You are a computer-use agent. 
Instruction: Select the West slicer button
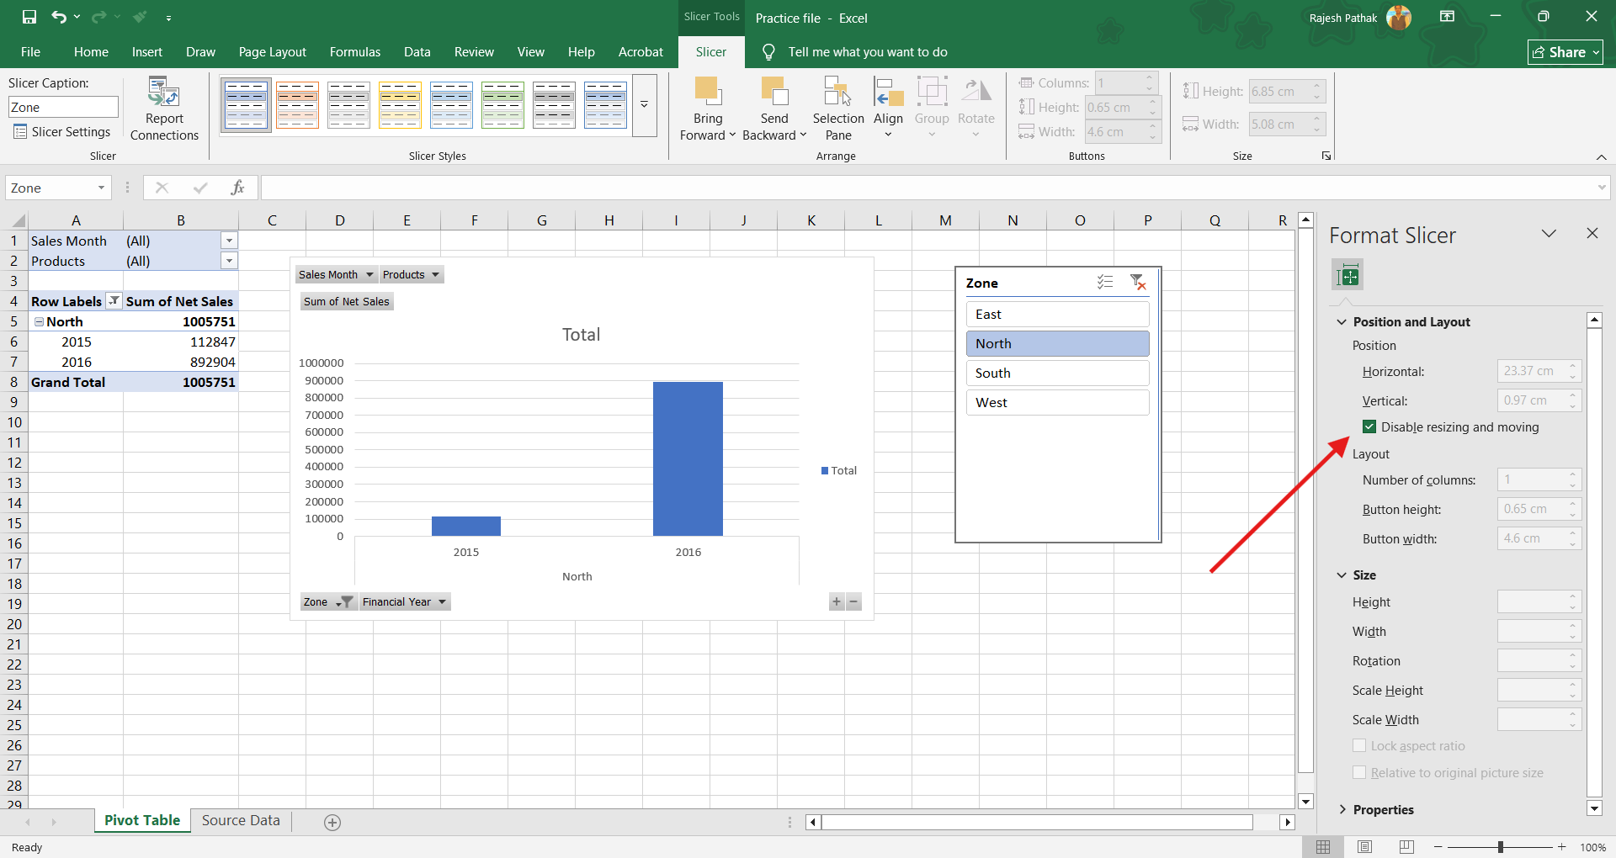click(1057, 403)
